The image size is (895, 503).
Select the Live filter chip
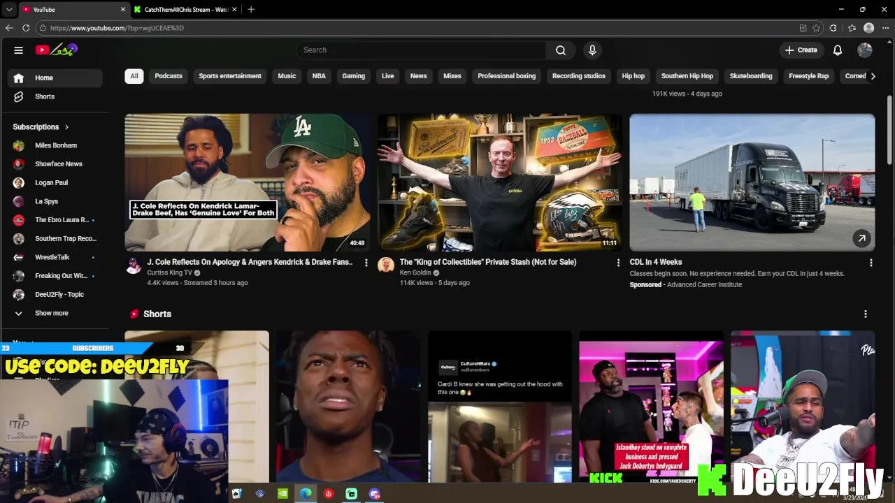388,76
